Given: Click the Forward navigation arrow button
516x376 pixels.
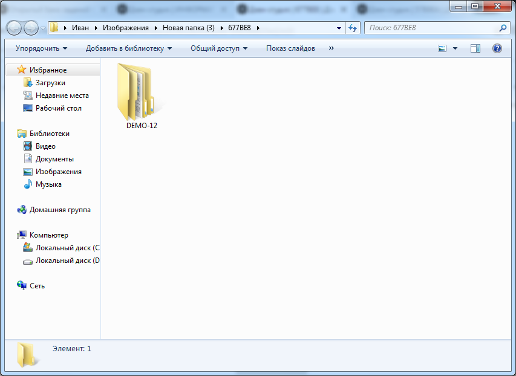Looking at the screenshot, I should (x=31, y=28).
